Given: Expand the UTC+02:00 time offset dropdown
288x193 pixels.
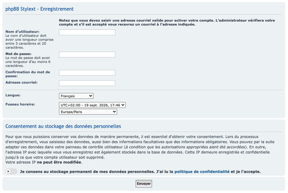Looking at the screenshot, I should pyautogui.click(x=92, y=105).
